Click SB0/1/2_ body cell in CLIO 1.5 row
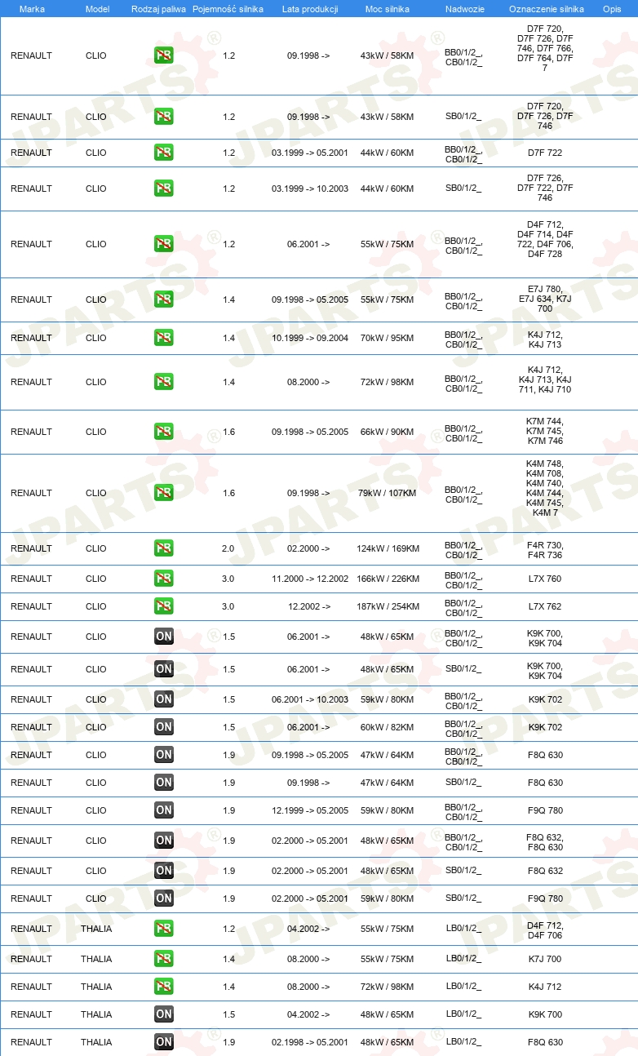Screen dimensions: 638x1056 tap(463, 669)
